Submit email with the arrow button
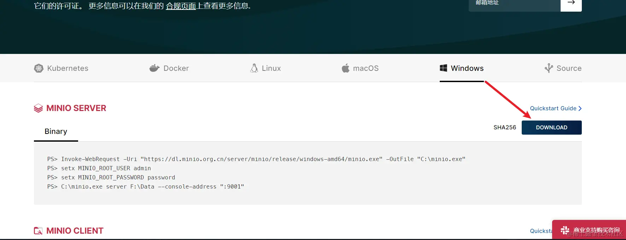The width and height of the screenshot is (626, 240). (571, 4)
